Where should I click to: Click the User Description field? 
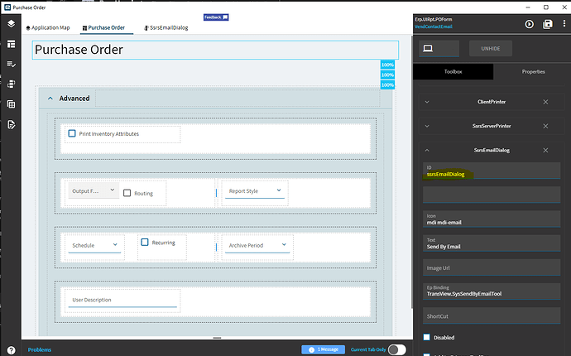point(122,300)
